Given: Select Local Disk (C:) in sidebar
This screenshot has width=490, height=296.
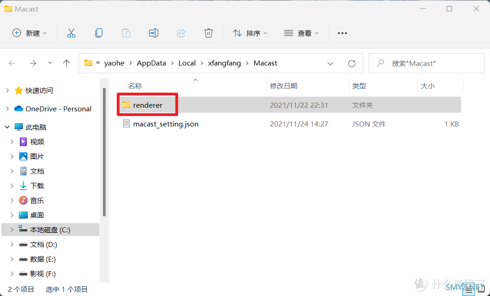Looking at the screenshot, I should 50,230.
